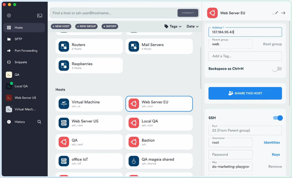This screenshot has height=178, width=292.
Task: Click the office IoT server icon
Action: (64, 161)
